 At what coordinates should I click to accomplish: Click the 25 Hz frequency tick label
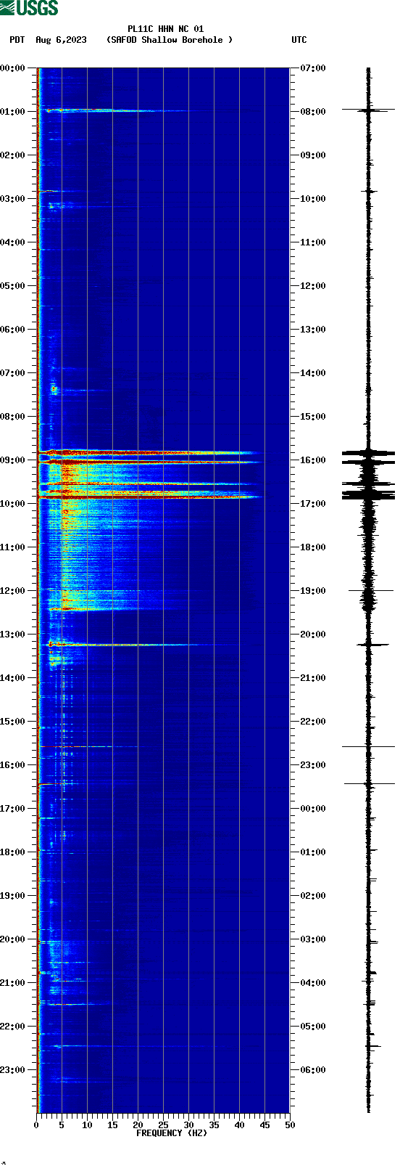pyautogui.click(x=163, y=1125)
